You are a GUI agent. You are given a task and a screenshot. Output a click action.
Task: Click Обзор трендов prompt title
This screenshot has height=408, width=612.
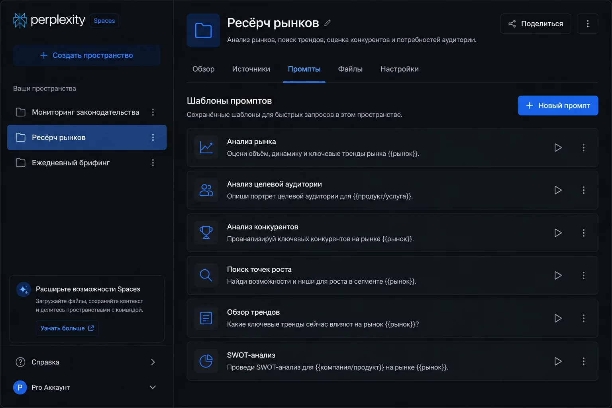(253, 312)
